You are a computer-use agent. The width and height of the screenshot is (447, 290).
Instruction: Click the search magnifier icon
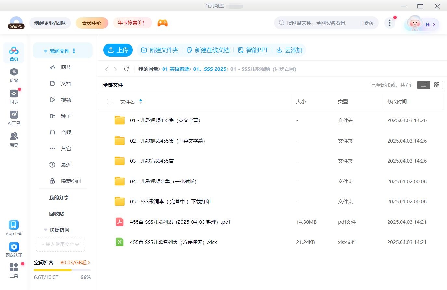pyautogui.click(x=282, y=23)
